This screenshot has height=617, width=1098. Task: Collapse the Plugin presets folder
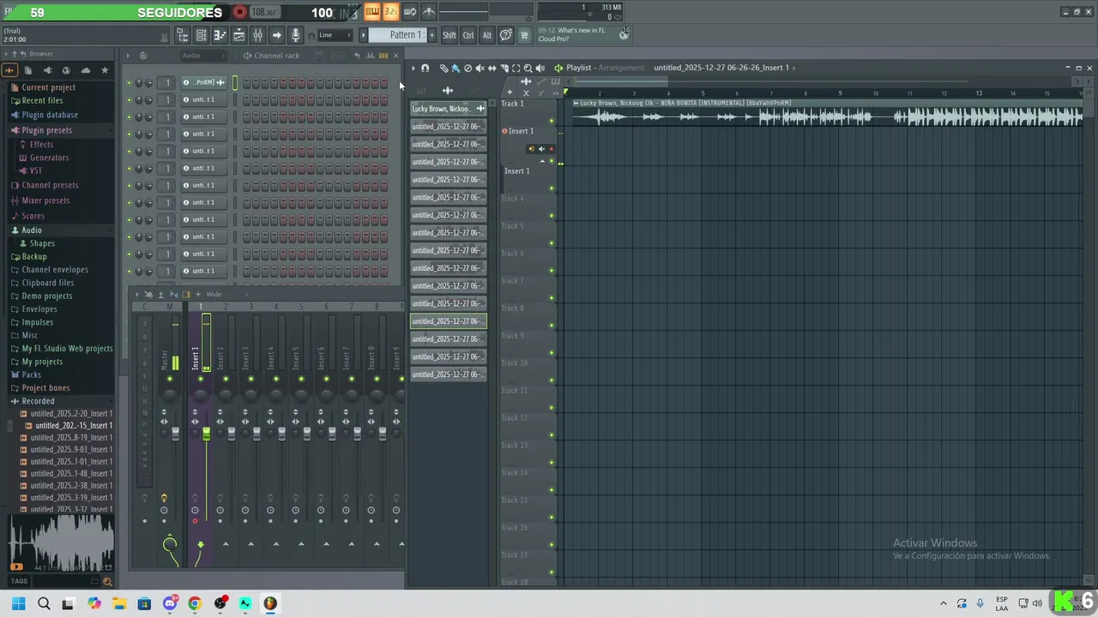point(46,130)
